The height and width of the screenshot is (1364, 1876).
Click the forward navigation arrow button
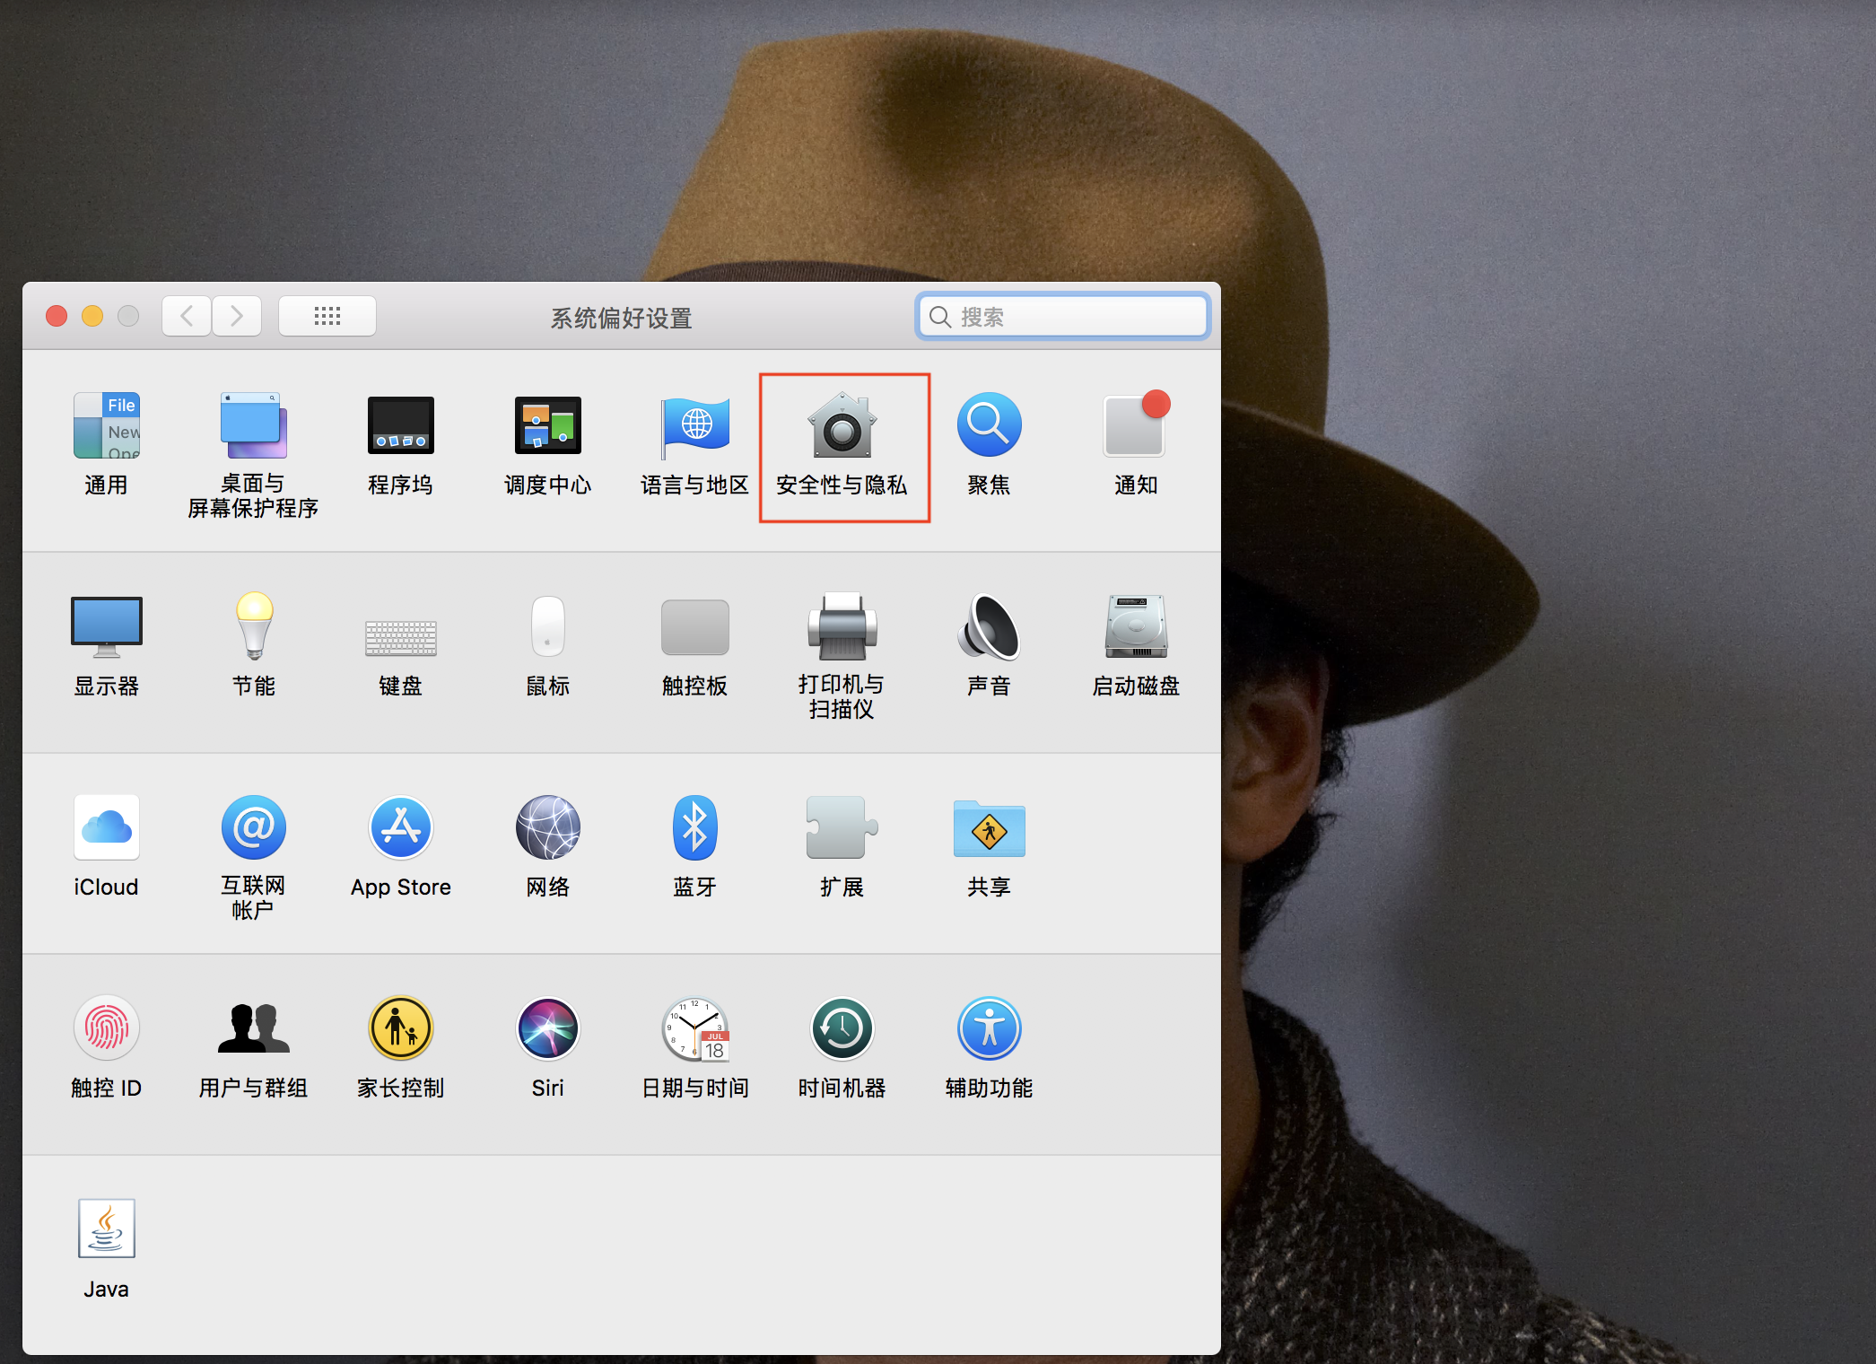point(237,316)
